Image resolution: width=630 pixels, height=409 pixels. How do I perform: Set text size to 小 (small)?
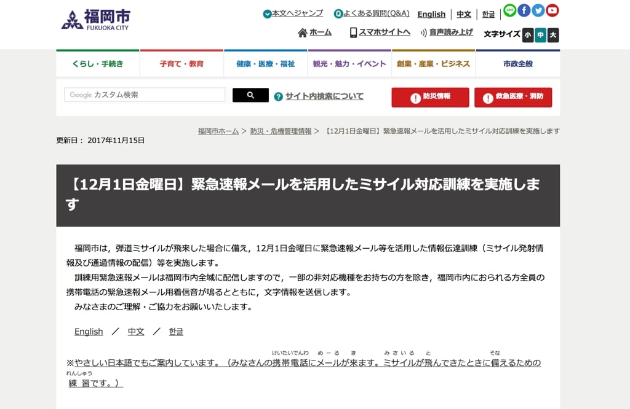tap(528, 35)
